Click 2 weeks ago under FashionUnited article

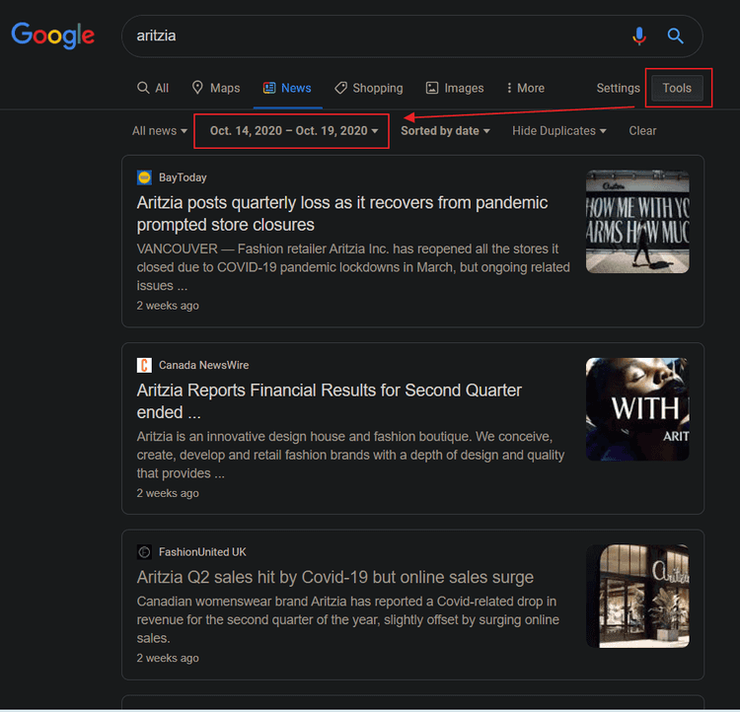click(x=168, y=658)
